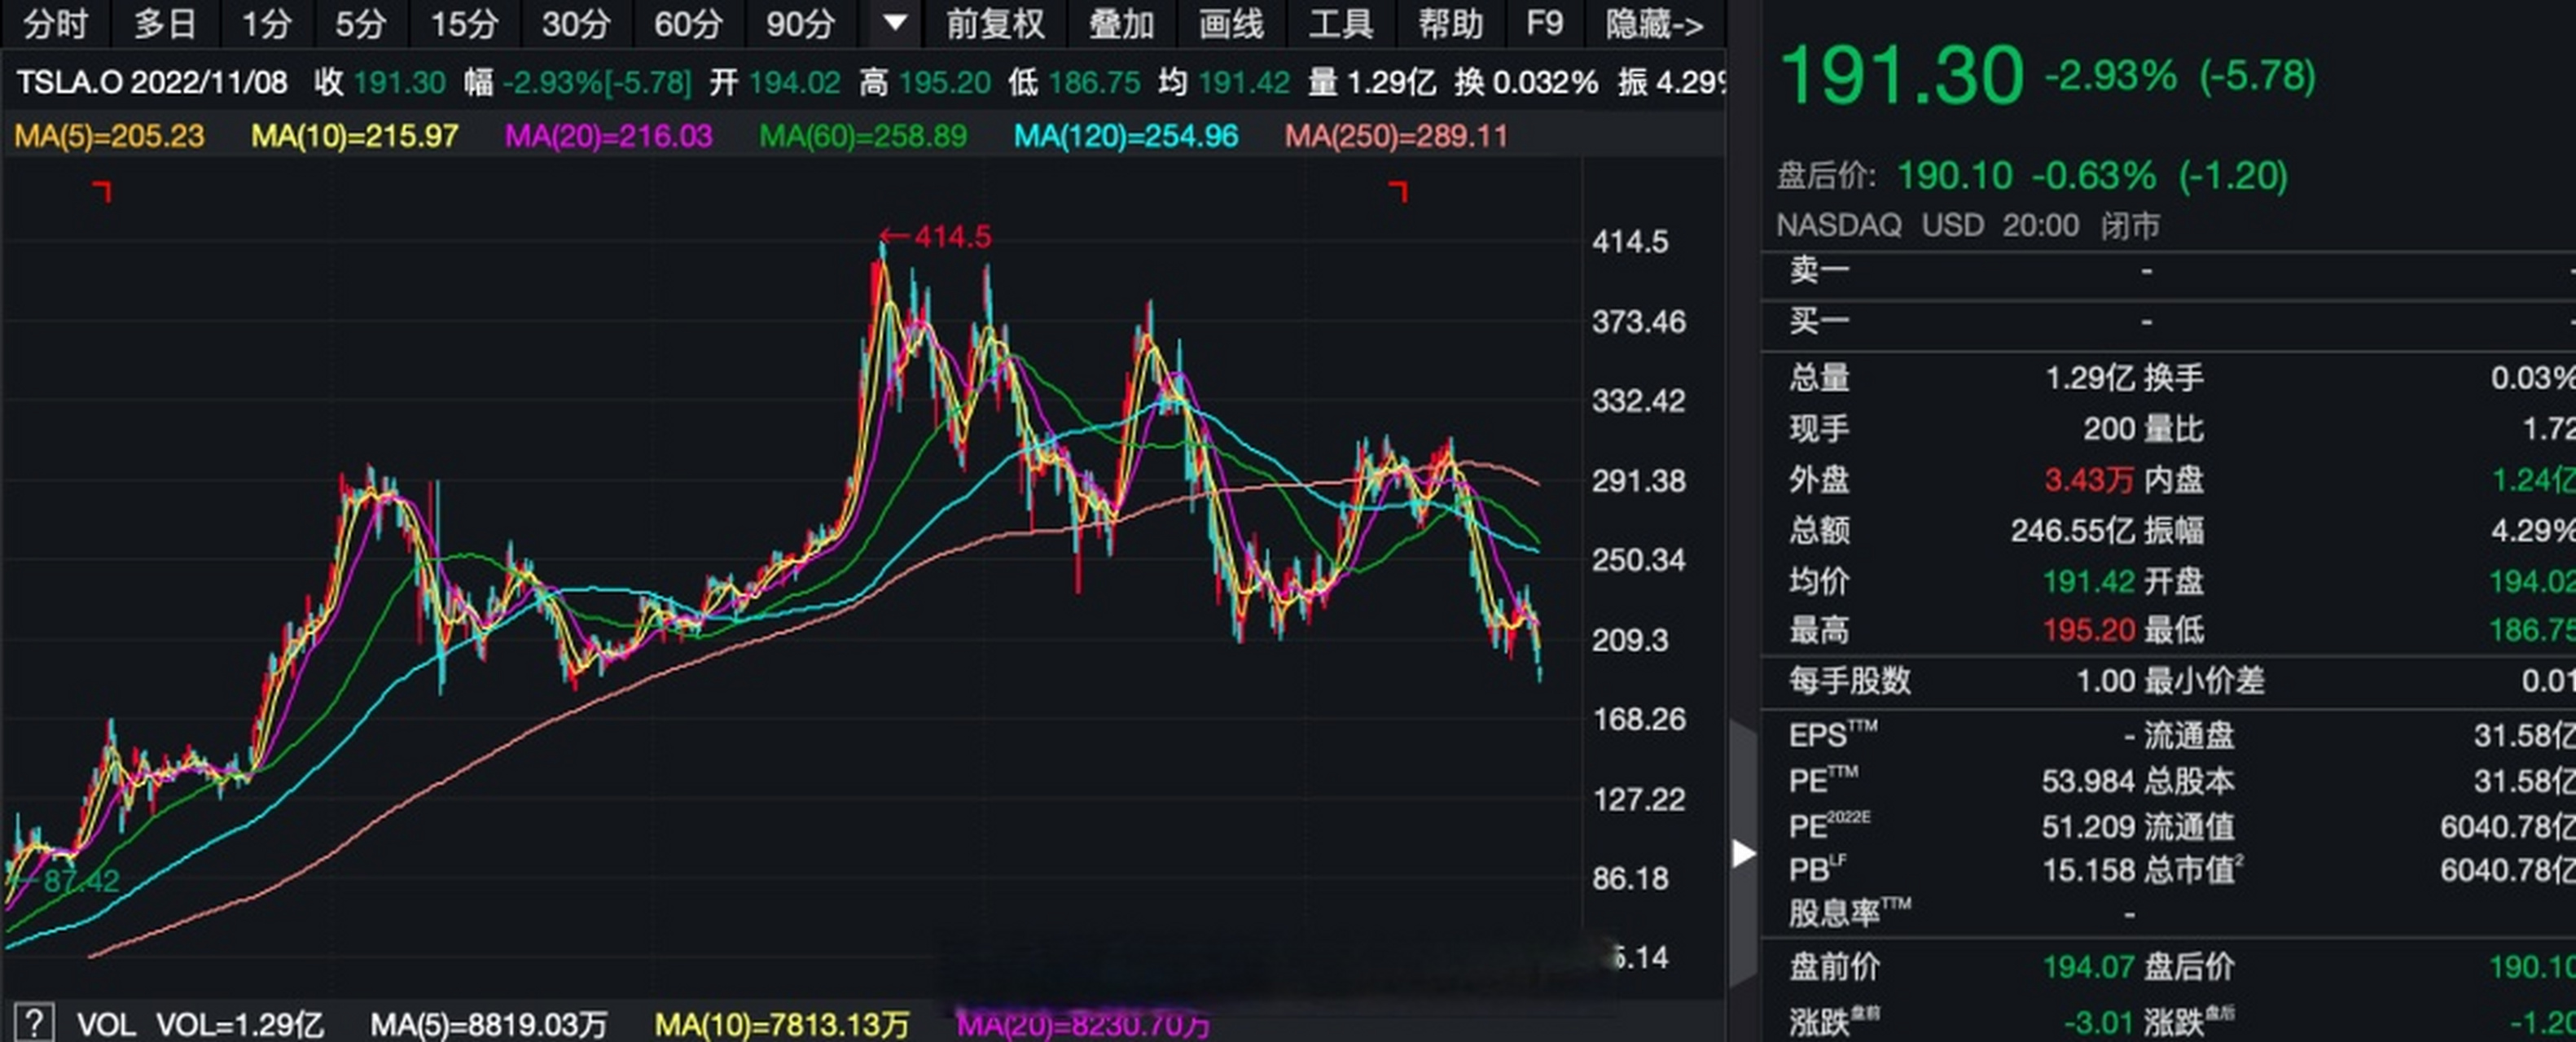The height and width of the screenshot is (1042, 2576).
Task: Click the volume MA(5)=8819.03万 label
Action: pyautogui.click(x=489, y=1024)
